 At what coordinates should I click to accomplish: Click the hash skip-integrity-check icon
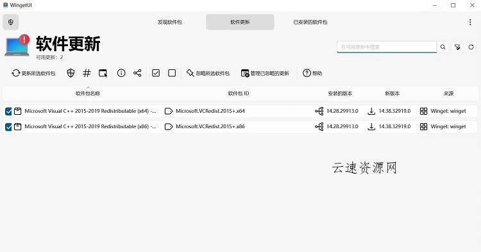[87, 73]
